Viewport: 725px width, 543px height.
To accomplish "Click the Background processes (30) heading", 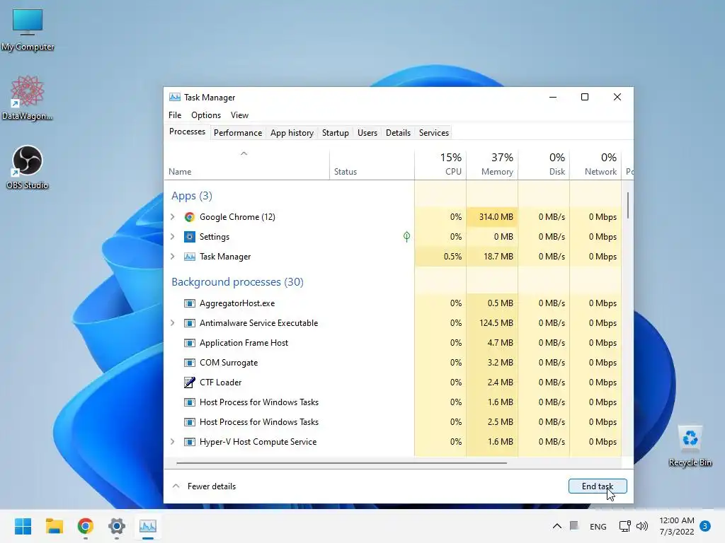I will [238, 281].
